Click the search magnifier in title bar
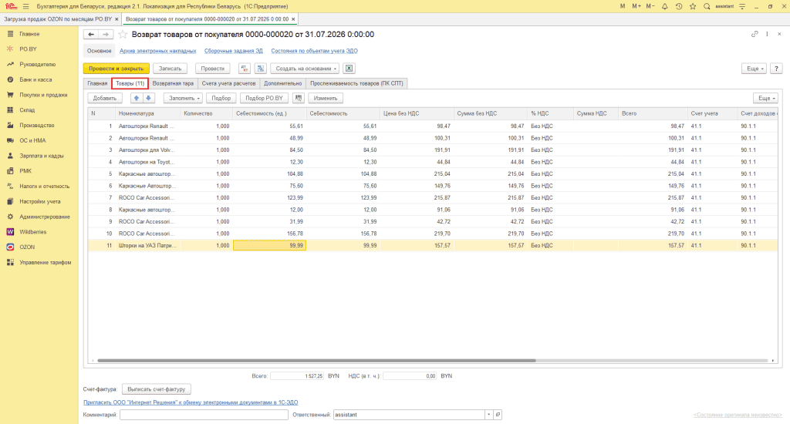 coord(707,6)
